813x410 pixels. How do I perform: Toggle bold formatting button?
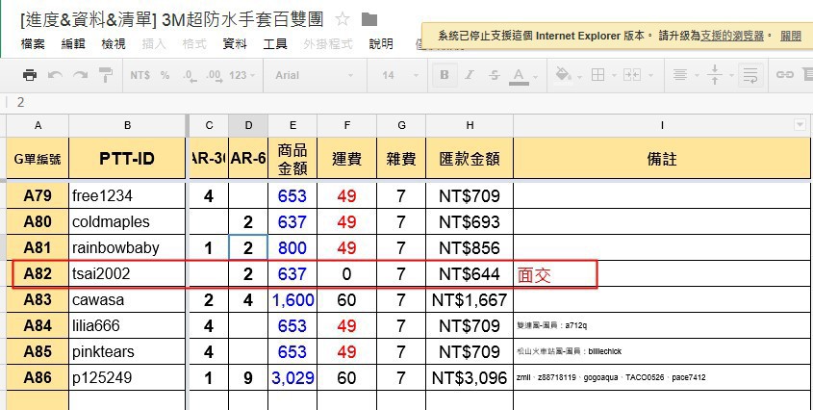(x=445, y=75)
